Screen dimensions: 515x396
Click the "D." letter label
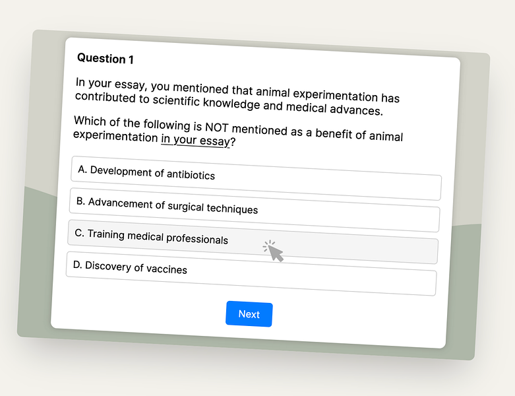click(x=78, y=265)
